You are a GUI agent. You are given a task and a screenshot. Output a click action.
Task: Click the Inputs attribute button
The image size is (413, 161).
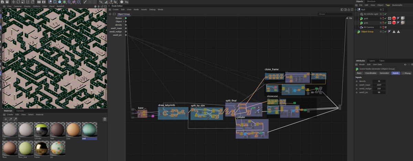pyautogui.click(x=396, y=73)
